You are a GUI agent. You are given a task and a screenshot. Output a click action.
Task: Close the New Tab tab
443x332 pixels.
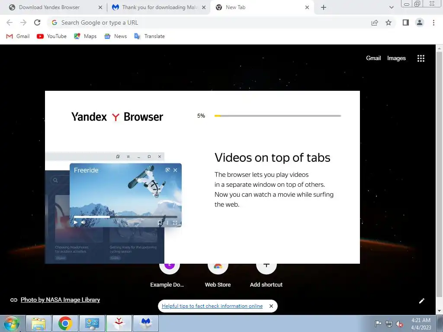(x=307, y=8)
